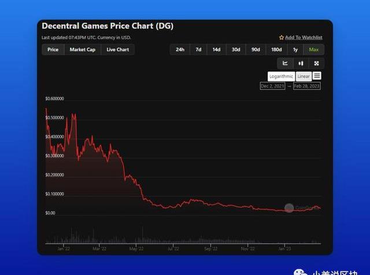The height and width of the screenshot is (275, 370).
Task: Select the 7d time range button
Action: [198, 50]
